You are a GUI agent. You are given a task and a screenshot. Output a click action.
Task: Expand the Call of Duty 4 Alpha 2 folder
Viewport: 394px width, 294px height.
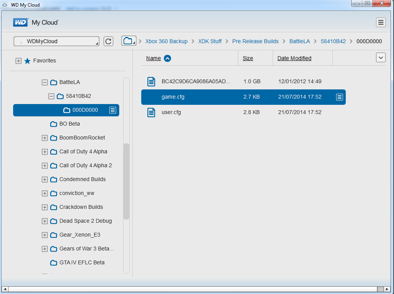(45, 166)
